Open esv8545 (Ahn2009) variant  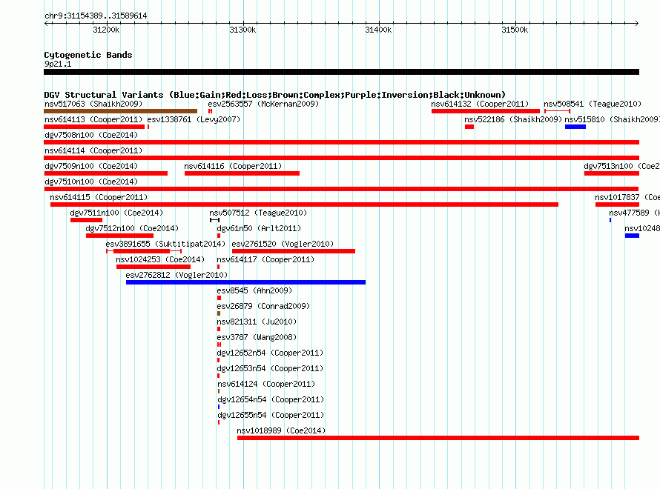[254, 290]
